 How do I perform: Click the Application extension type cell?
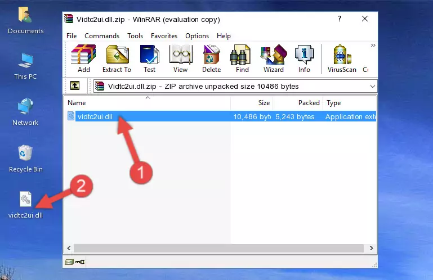pos(350,117)
